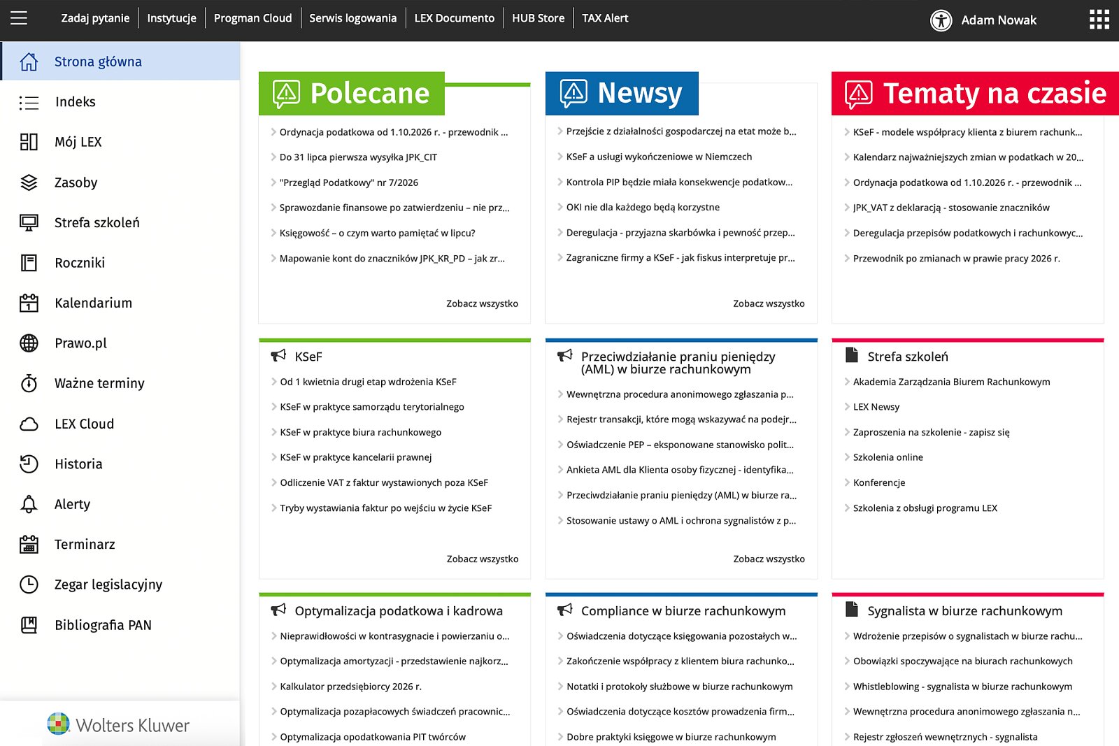Open "Przegląd Podatkowy" nr 7/2026 link
The image size is (1119, 746).
[x=349, y=182]
